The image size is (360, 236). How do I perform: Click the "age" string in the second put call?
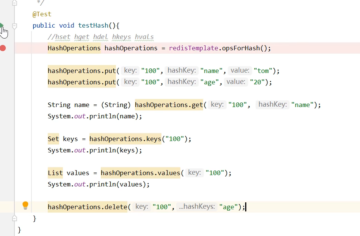210,82
